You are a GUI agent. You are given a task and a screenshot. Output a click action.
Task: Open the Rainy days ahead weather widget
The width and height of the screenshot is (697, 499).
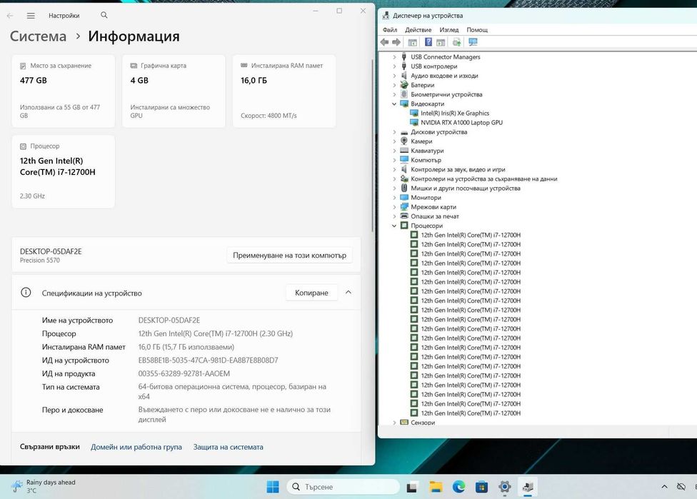pyautogui.click(x=43, y=487)
